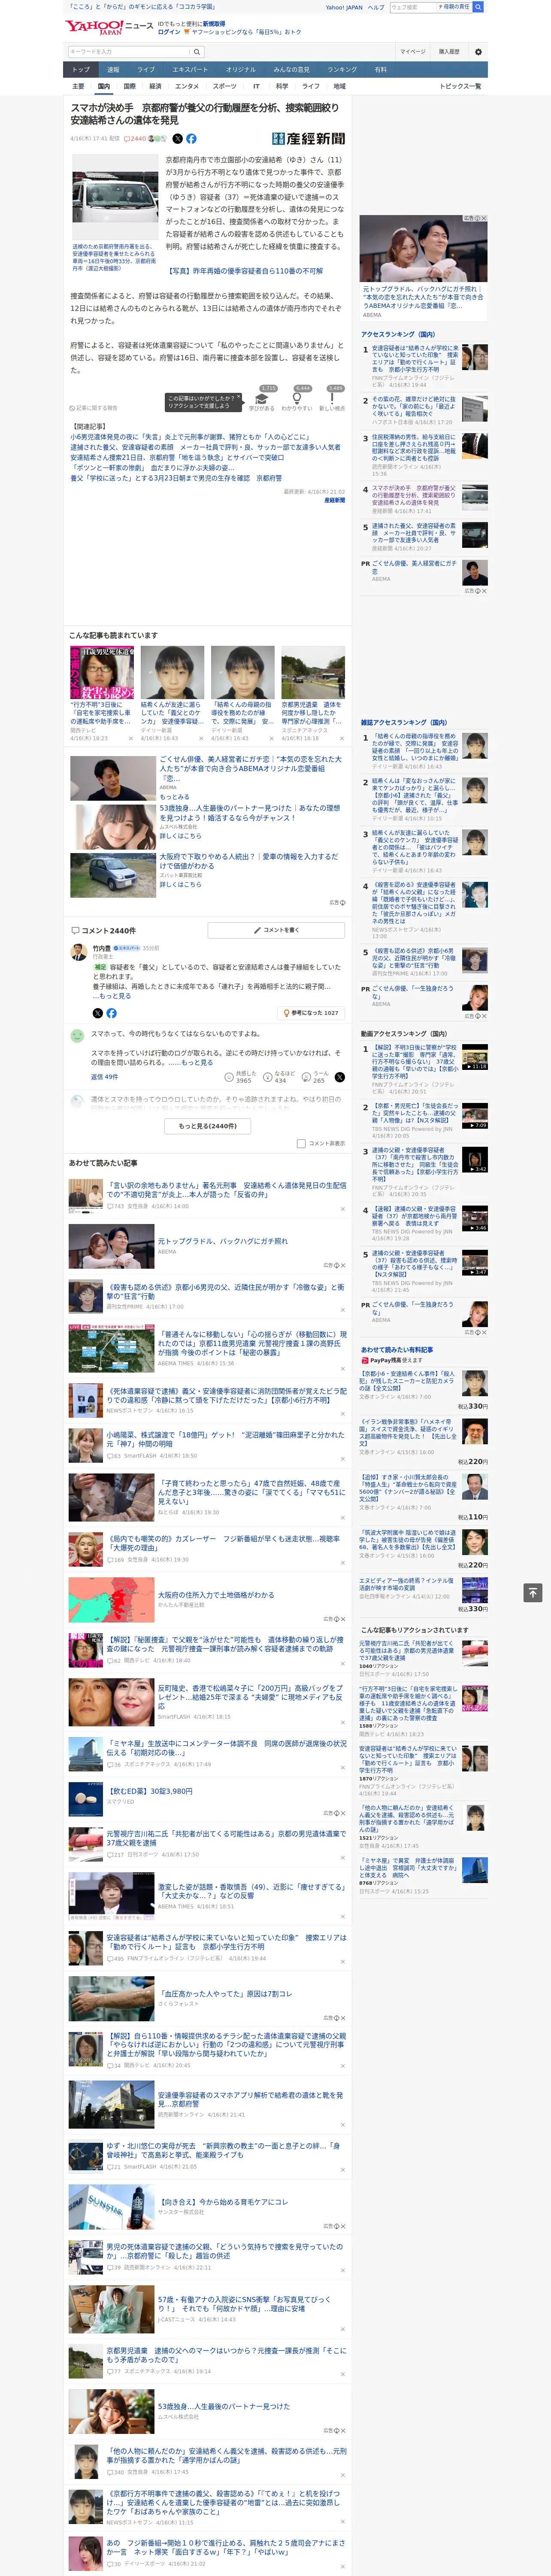Click the blue search button at top right

tap(478, 7)
